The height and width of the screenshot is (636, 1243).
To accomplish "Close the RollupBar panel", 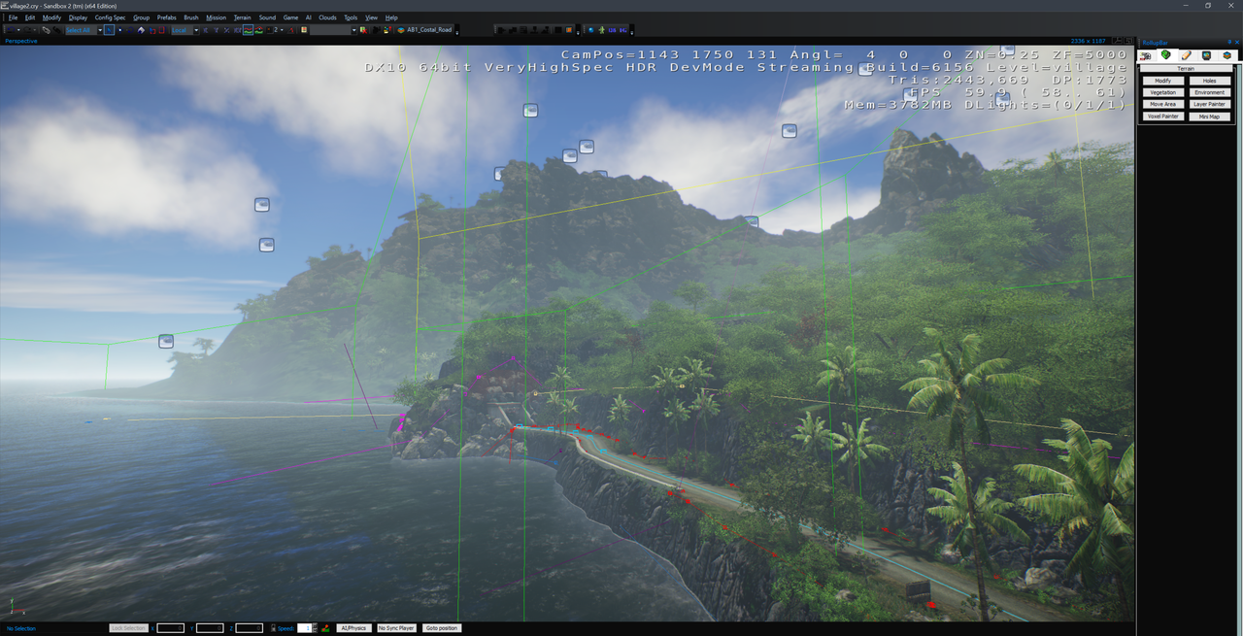I will (x=1237, y=42).
